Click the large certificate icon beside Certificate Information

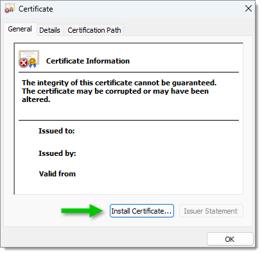coord(29,59)
